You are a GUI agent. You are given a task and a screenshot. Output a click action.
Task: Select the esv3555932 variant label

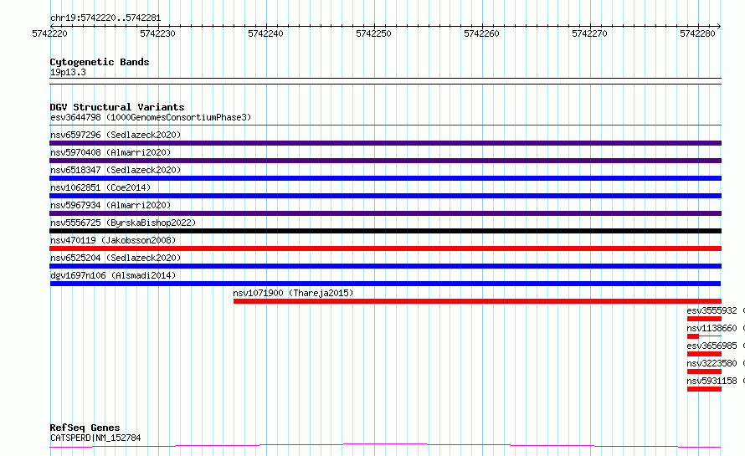(712, 310)
